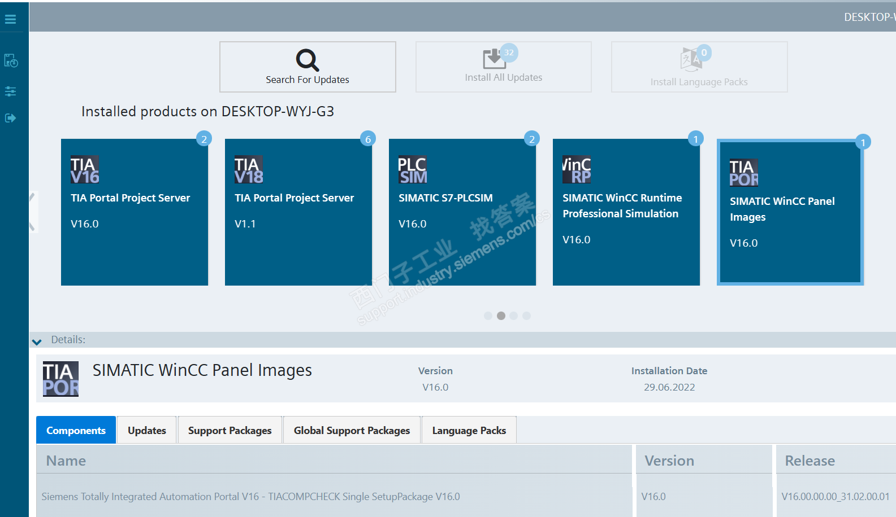The height and width of the screenshot is (517, 896).
Task: Click the WinCC RP logo icon
Action: [x=577, y=170]
